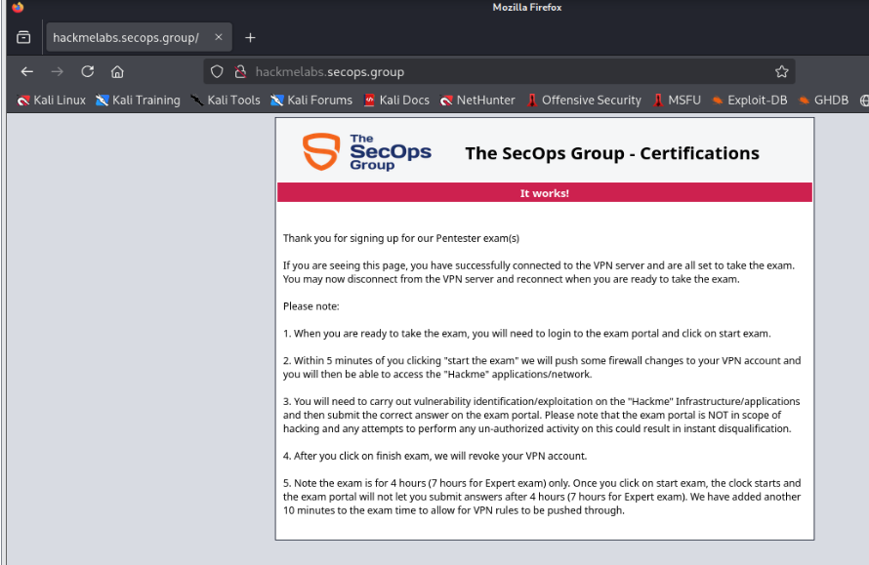
Task: Open Firefox View list-all-tabs icon
Action: click(x=23, y=37)
